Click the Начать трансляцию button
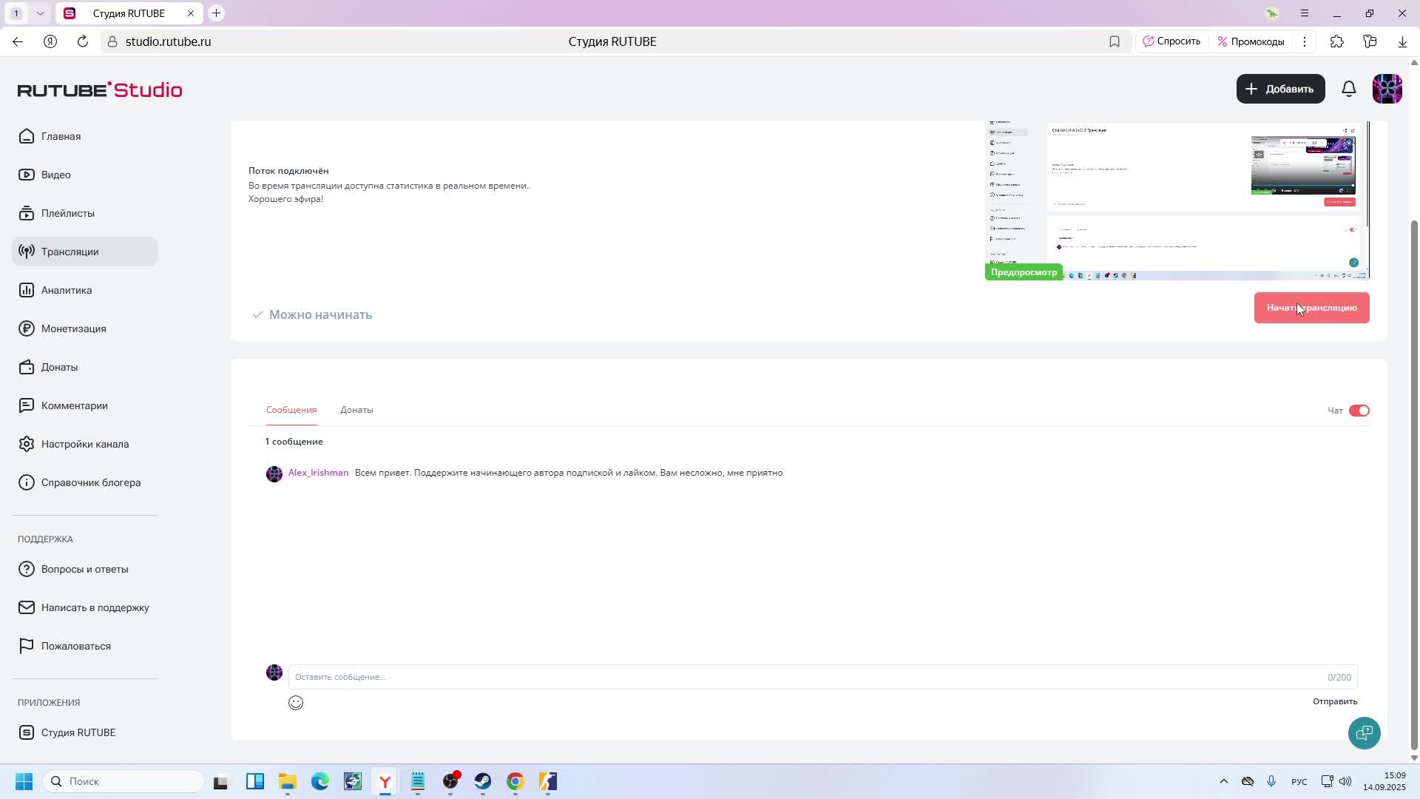Image resolution: width=1420 pixels, height=799 pixels. tap(1311, 308)
